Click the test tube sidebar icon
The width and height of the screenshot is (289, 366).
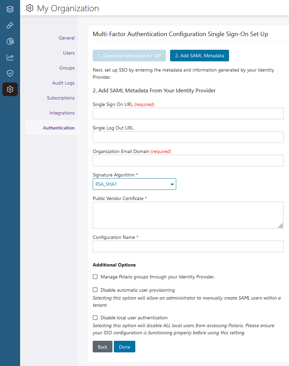point(10,25)
